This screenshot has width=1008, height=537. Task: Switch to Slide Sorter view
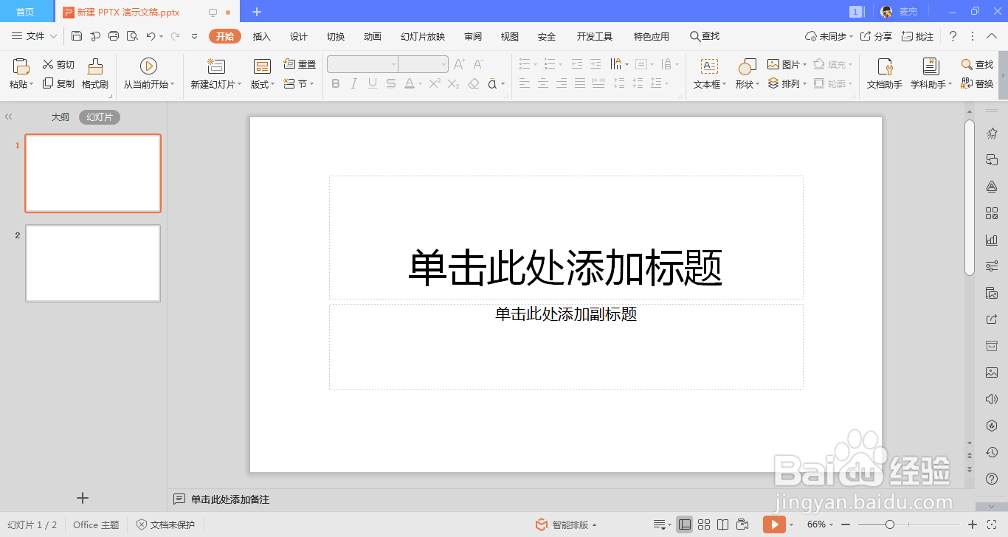[704, 524]
